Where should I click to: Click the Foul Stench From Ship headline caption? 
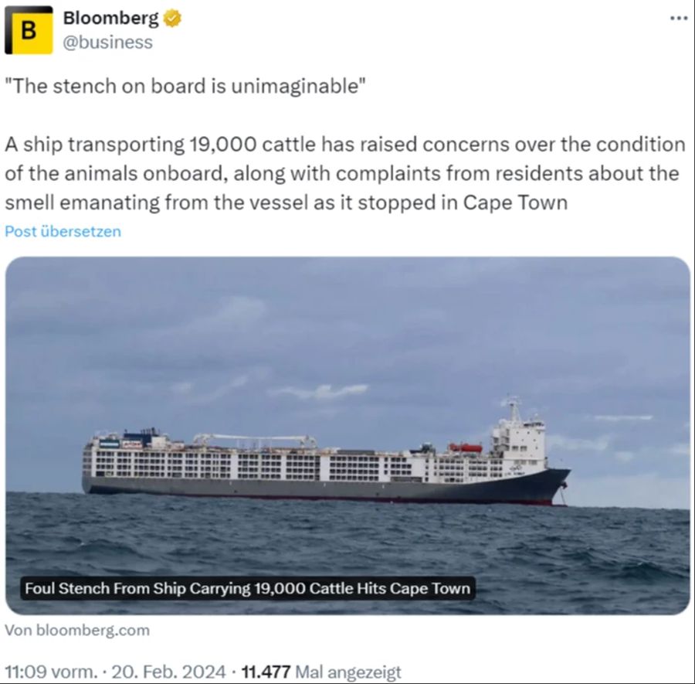pos(247,588)
